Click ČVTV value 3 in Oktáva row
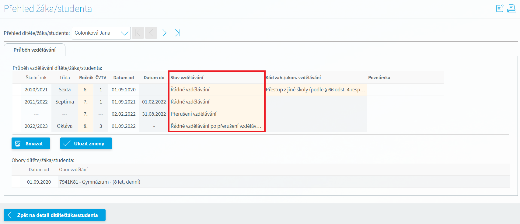Screen dimensions: 520x224 101,126
